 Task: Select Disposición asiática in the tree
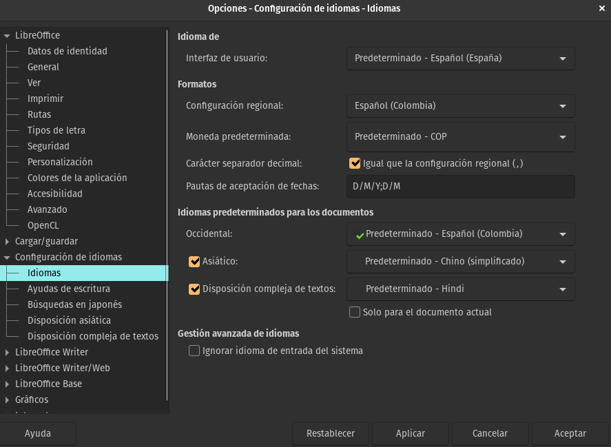[x=69, y=320]
